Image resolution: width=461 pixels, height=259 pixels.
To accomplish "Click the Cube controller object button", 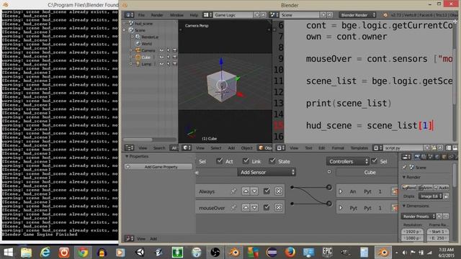I will coord(367,173).
